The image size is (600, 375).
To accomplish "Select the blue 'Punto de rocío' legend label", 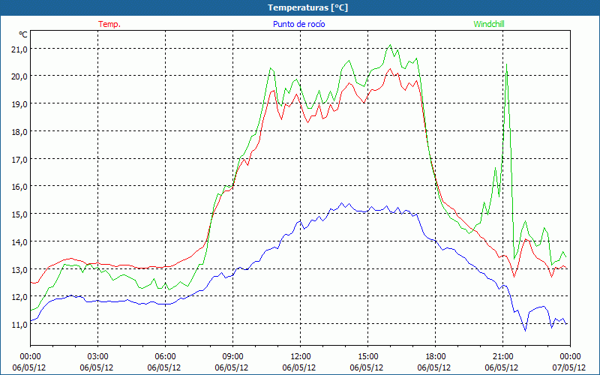I will click(298, 24).
